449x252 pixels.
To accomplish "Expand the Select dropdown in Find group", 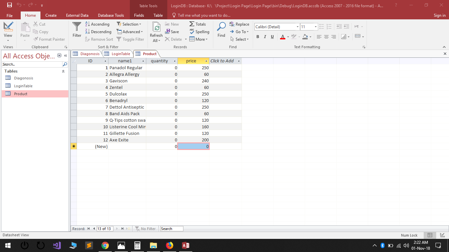I will point(239,39).
